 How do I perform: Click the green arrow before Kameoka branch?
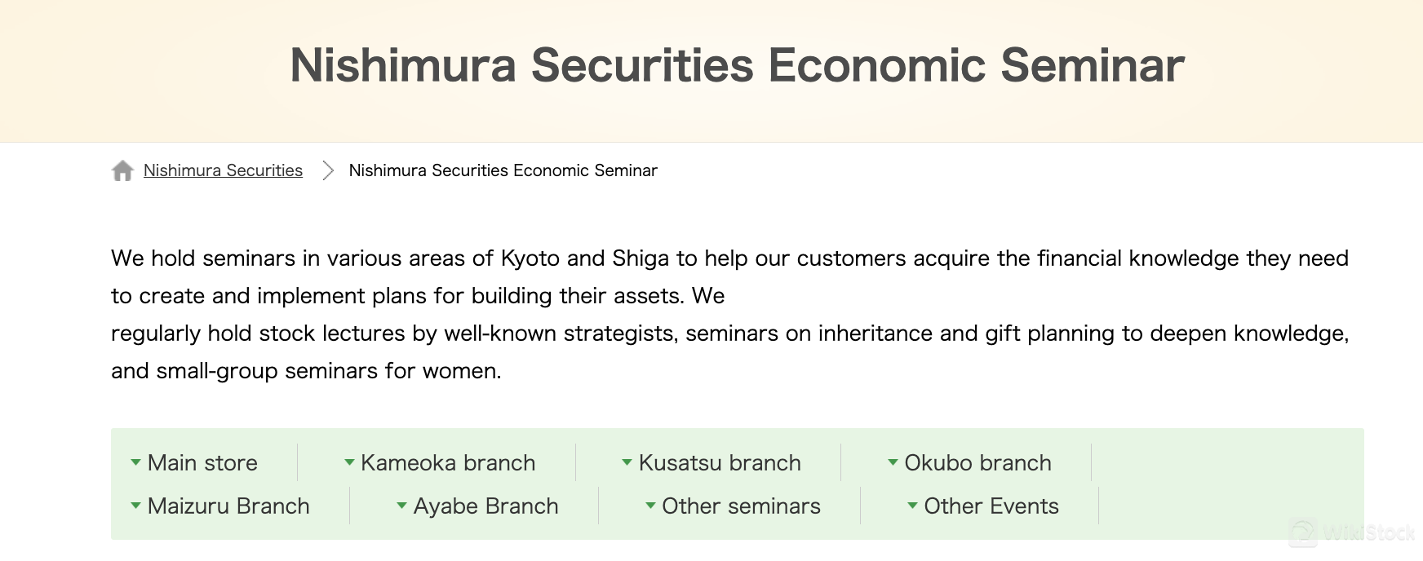point(349,462)
